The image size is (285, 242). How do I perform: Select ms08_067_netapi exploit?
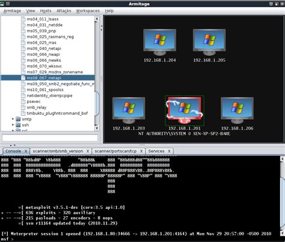tap(44, 78)
